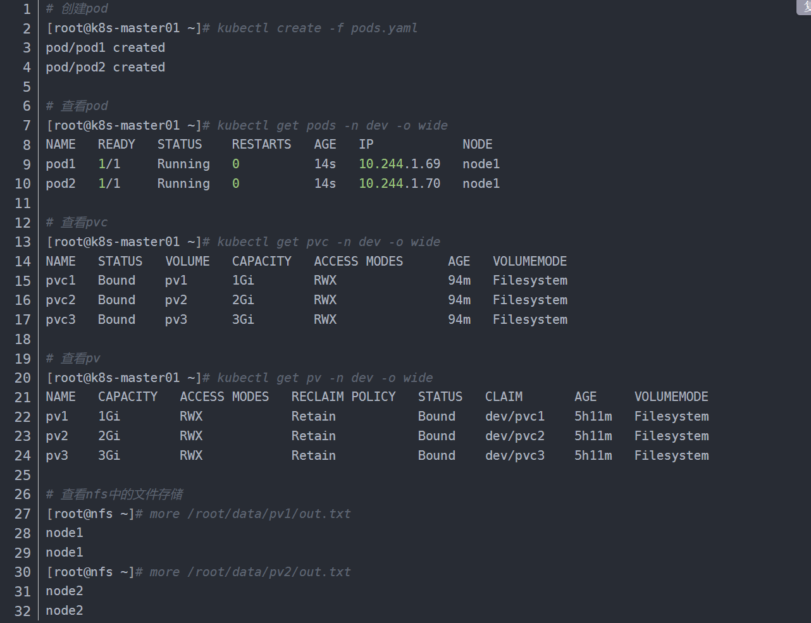Click line number 1 in the gutter
This screenshot has width=811, height=623.
(x=27, y=9)
